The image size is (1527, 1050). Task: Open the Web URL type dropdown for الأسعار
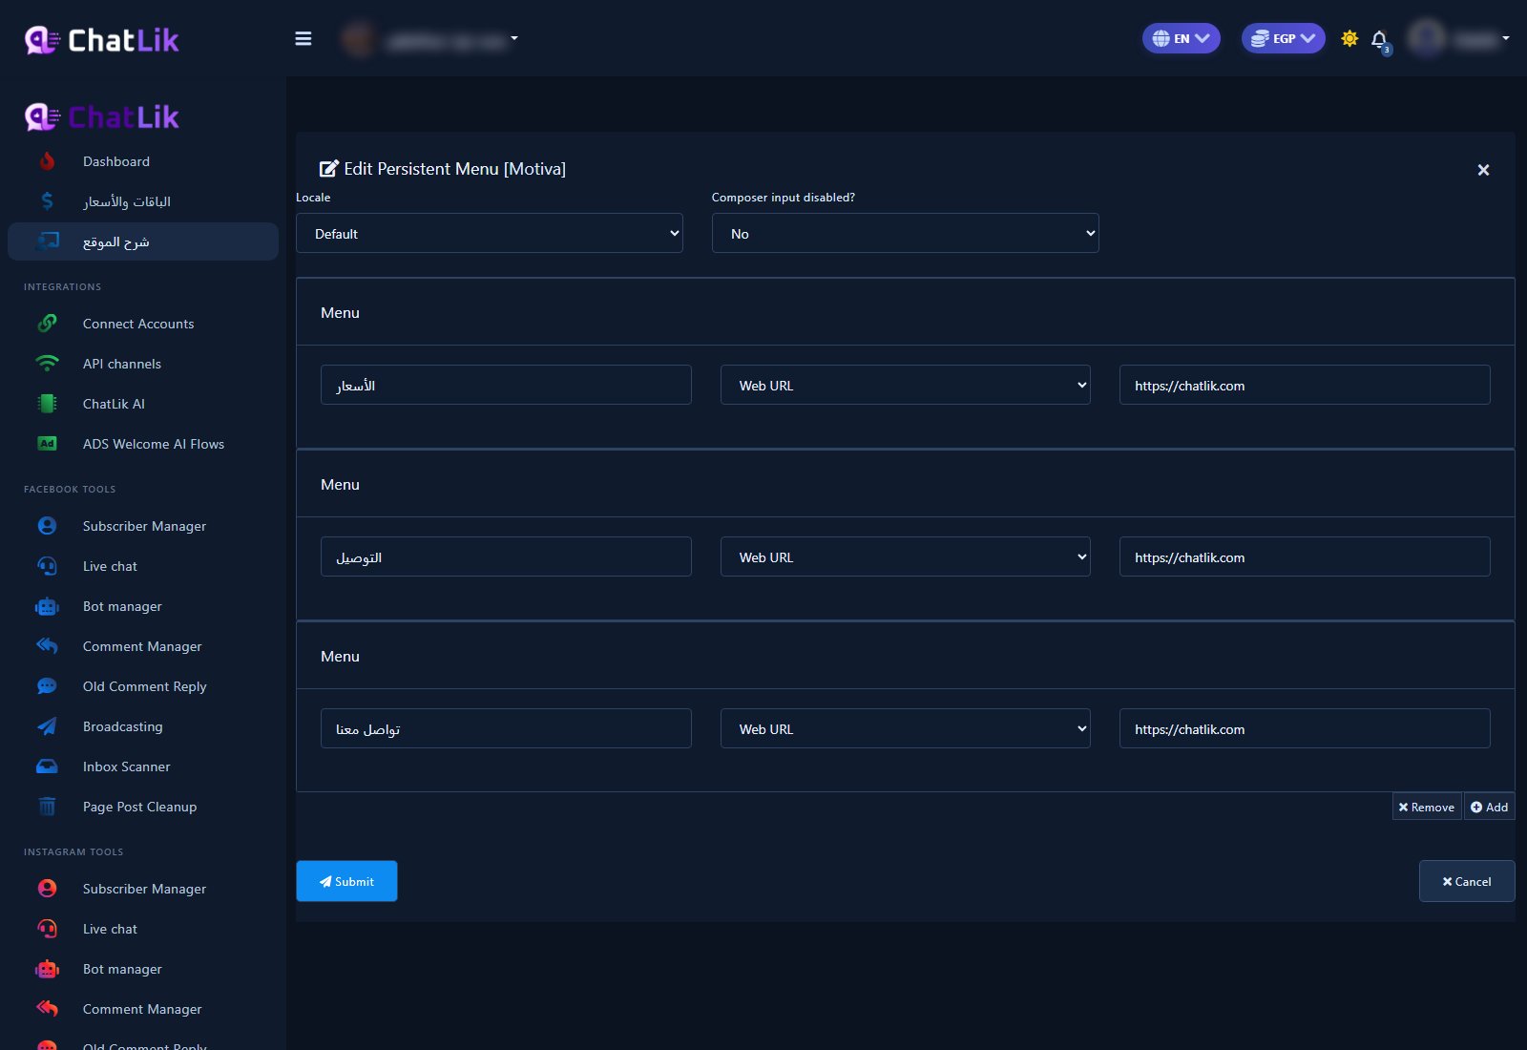point(906,385)
